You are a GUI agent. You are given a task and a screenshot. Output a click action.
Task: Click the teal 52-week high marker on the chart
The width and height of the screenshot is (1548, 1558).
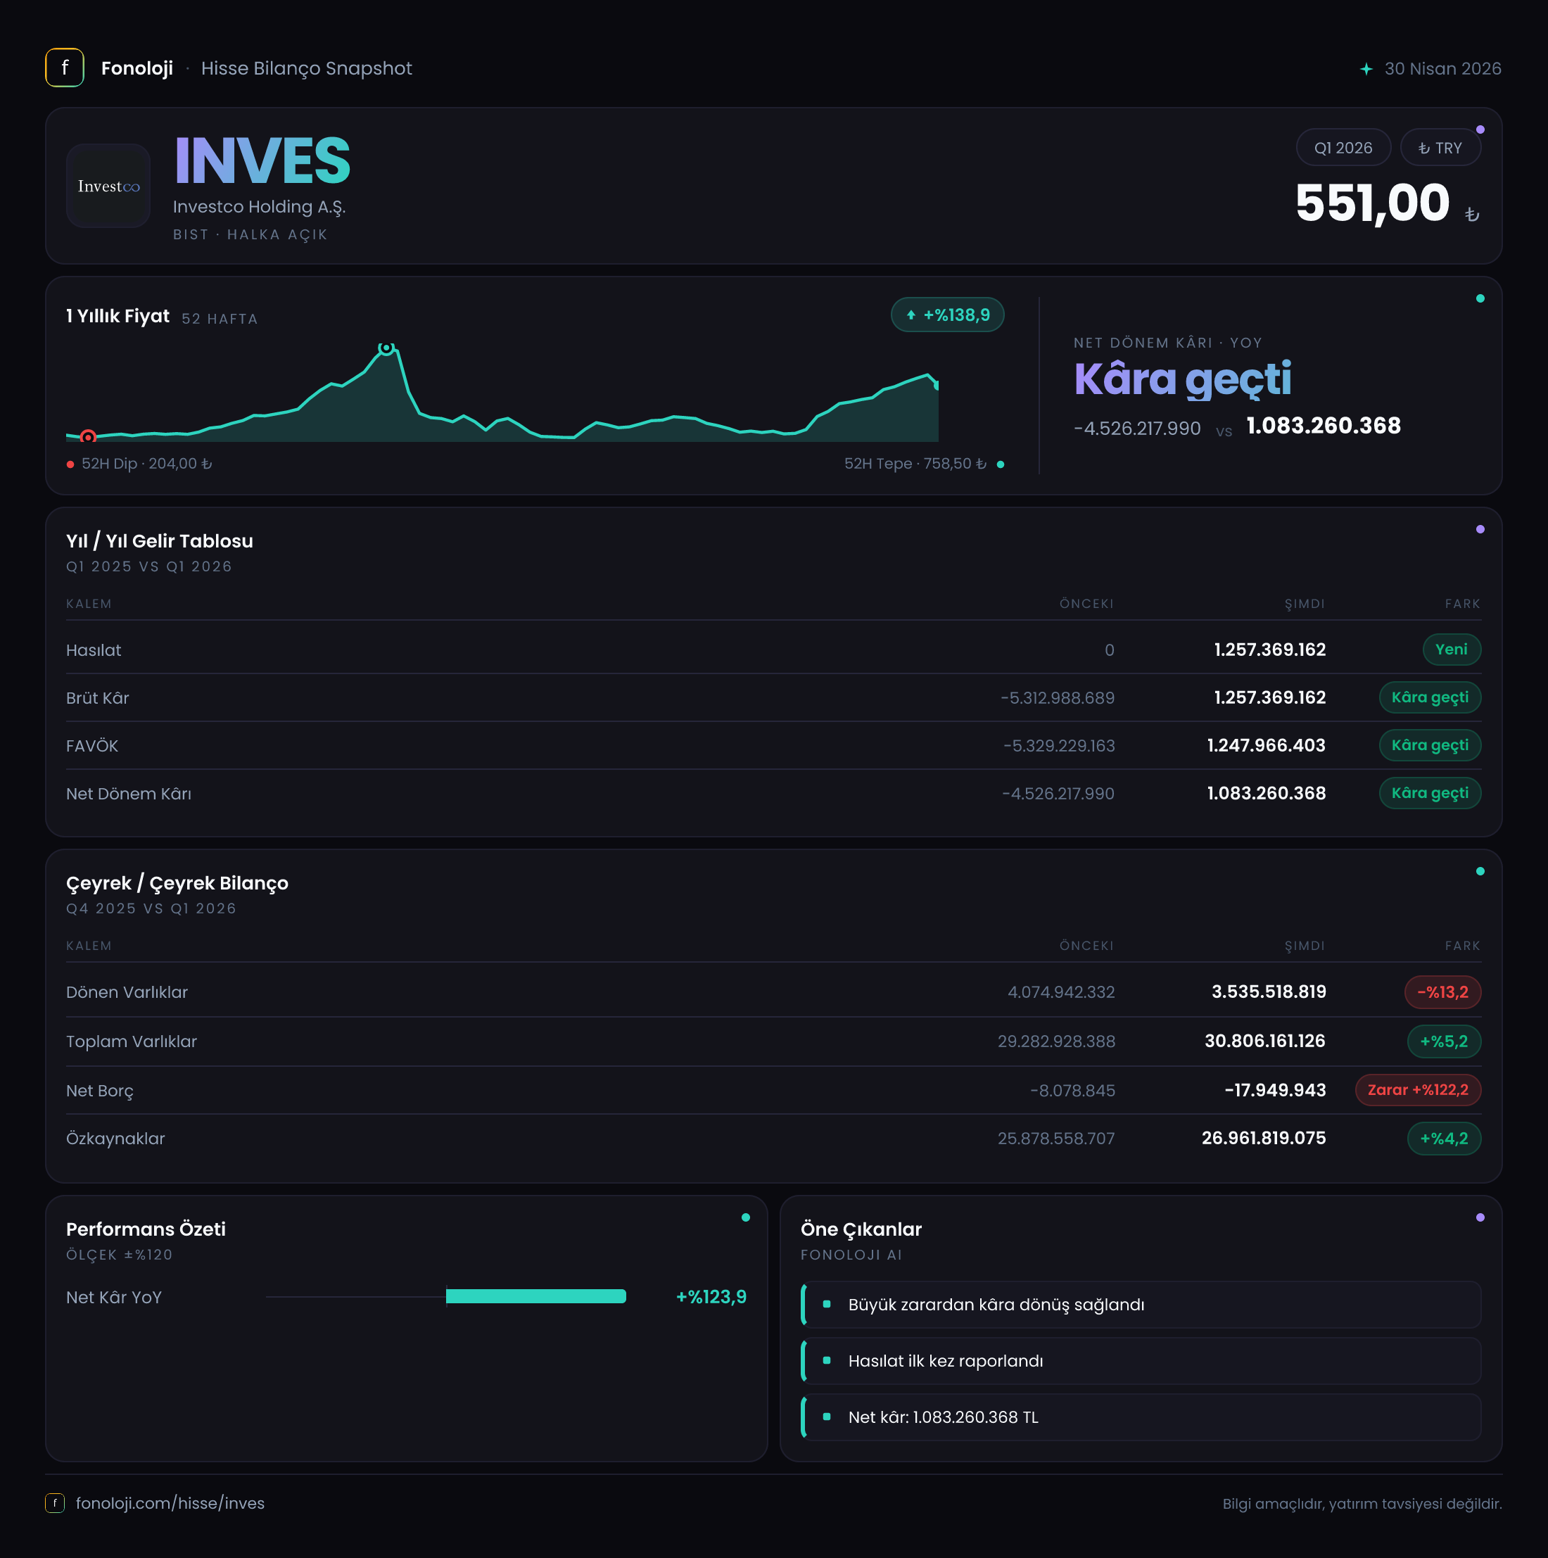386,348
